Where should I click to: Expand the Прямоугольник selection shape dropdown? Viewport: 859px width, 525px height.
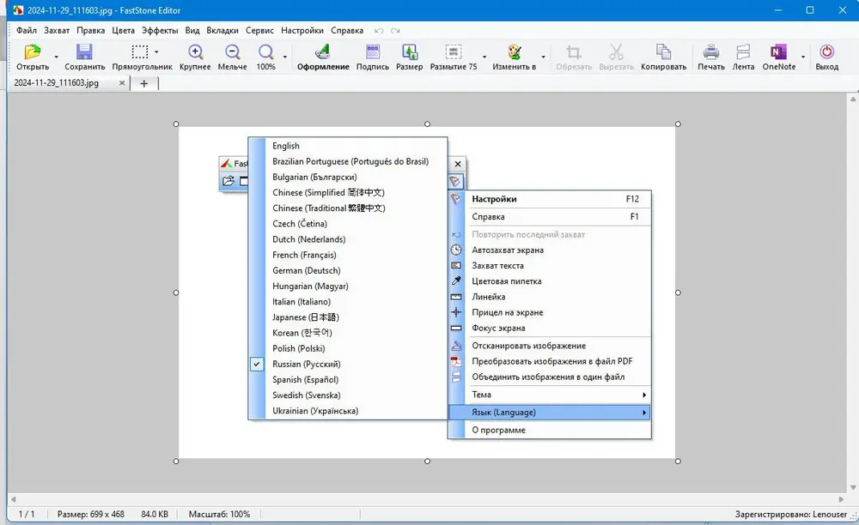(x=156, y=52)
